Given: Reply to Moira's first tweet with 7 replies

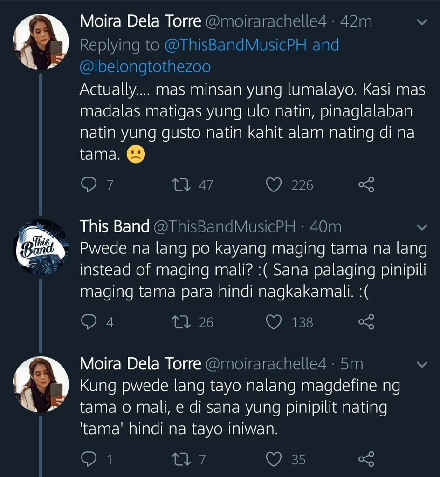Looking at the screenshot, I should point(89,185).
